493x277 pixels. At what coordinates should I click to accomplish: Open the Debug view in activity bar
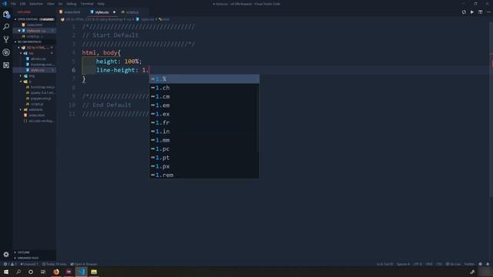click(6, 52)
